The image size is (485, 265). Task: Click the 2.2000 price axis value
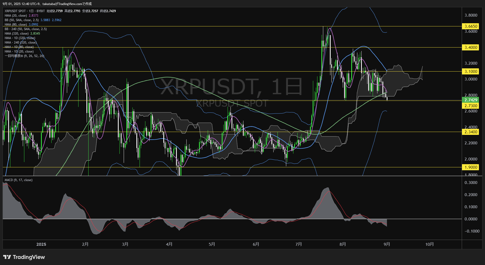[471, 143]
